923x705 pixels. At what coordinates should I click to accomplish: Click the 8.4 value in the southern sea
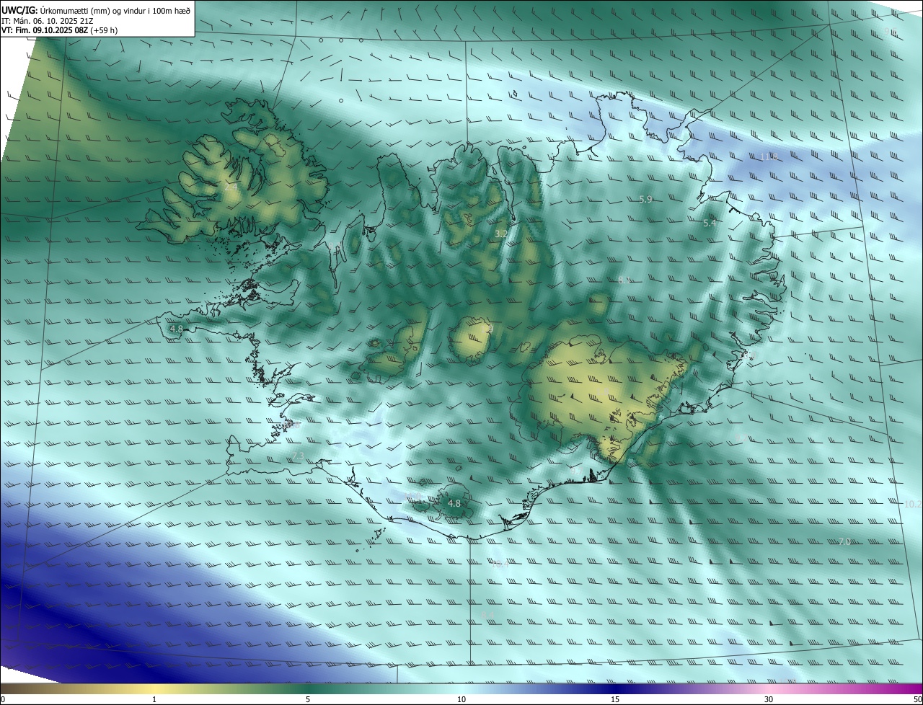[488, 614]
